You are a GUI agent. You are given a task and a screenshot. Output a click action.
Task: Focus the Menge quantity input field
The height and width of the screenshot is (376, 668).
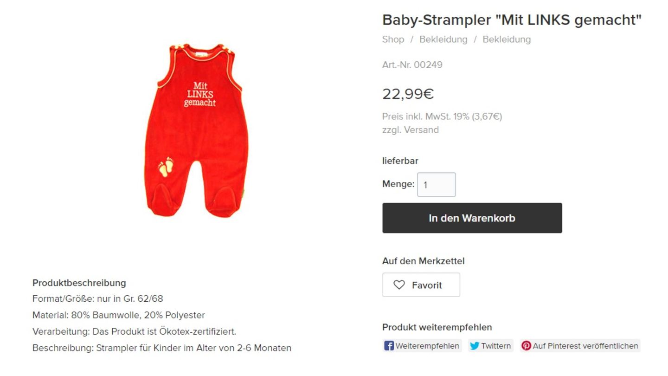coord(437,185)
